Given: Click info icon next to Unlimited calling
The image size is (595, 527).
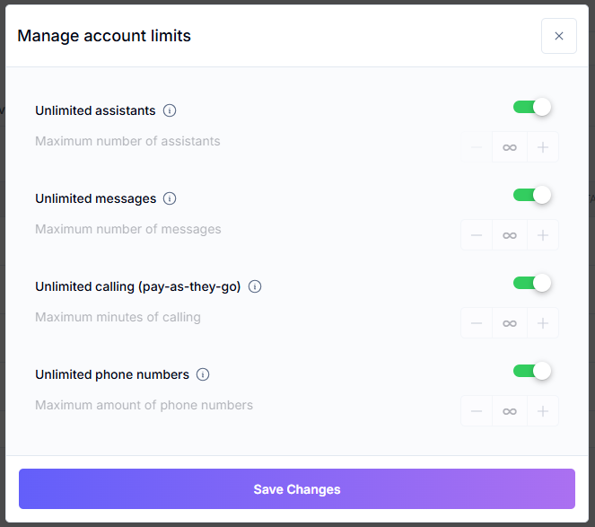Looking at the screenshot, I should pyautogui.click(x=255, y=286).
